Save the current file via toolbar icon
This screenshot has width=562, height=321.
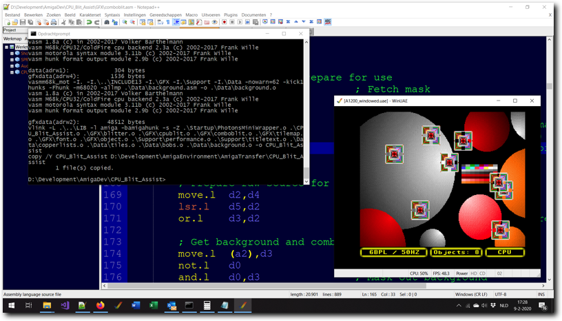[23, 22]
